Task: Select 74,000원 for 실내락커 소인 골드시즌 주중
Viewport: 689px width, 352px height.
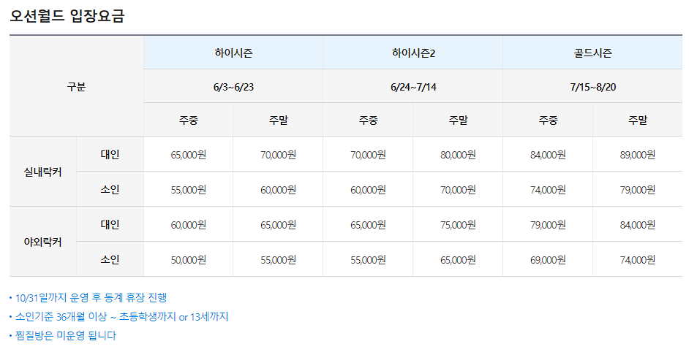Action: tap(548, 190)
